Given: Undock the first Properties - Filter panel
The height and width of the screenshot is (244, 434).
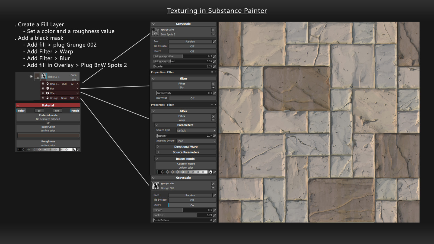Looking at the screenshot, I should pos(212,72).
